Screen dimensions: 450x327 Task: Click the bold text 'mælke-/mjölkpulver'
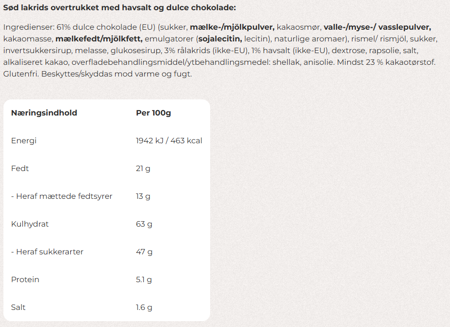[x=232, y=27]
